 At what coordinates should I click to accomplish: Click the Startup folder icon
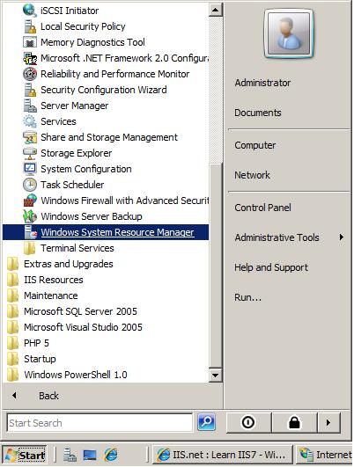click(x=13, y=359)
